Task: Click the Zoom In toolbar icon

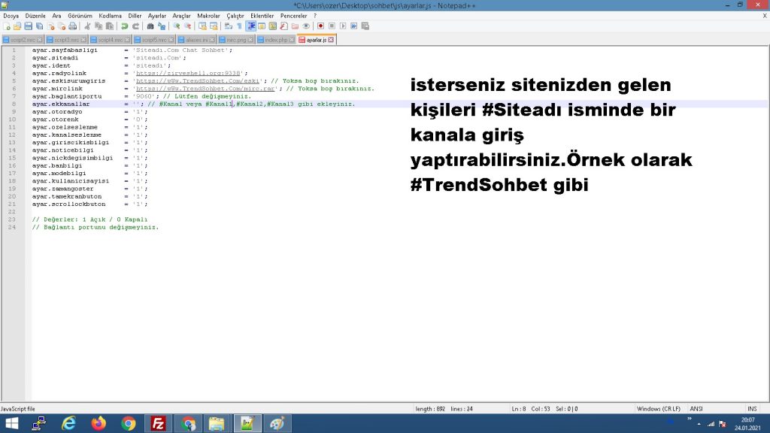Action: 176,26
